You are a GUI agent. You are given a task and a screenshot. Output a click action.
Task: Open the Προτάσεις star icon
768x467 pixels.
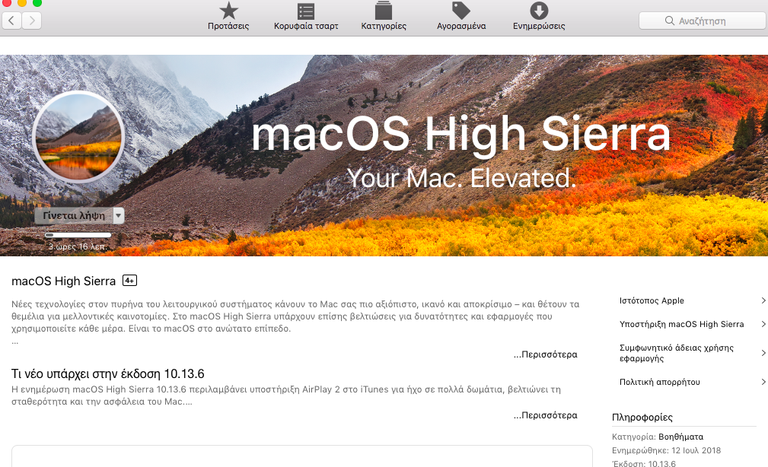point(228,11)
